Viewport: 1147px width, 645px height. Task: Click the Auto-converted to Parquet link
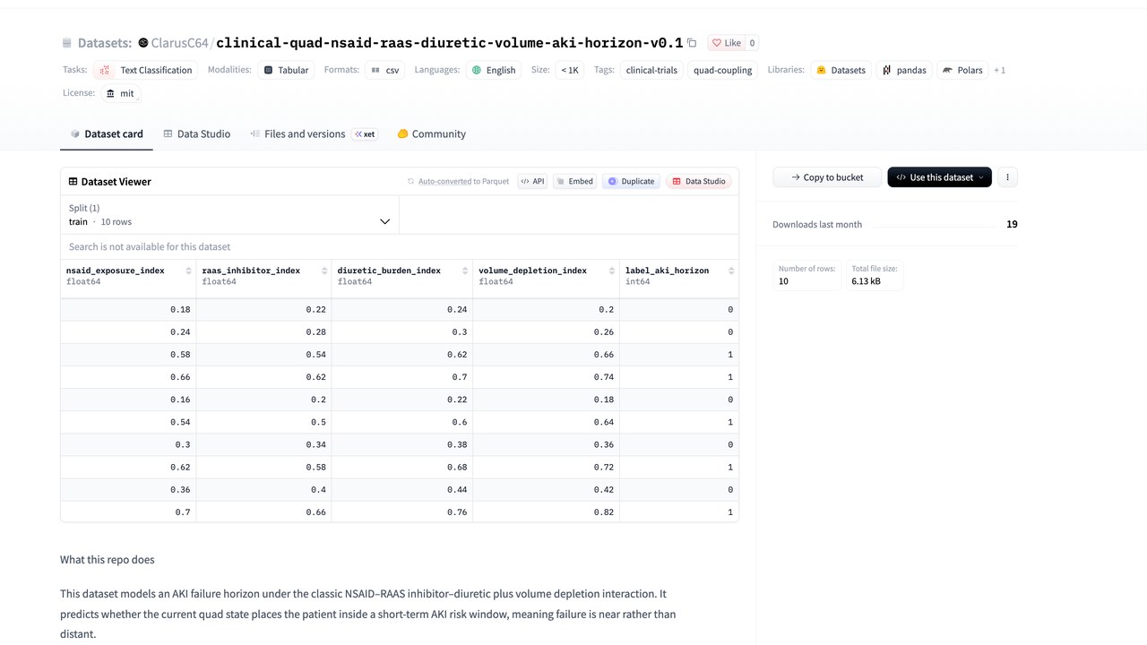(458, 181)
